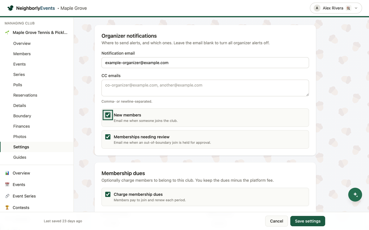369x230 pixels.
Task: Open Finances in the sidebar
Action: click(x=22, y=126)
